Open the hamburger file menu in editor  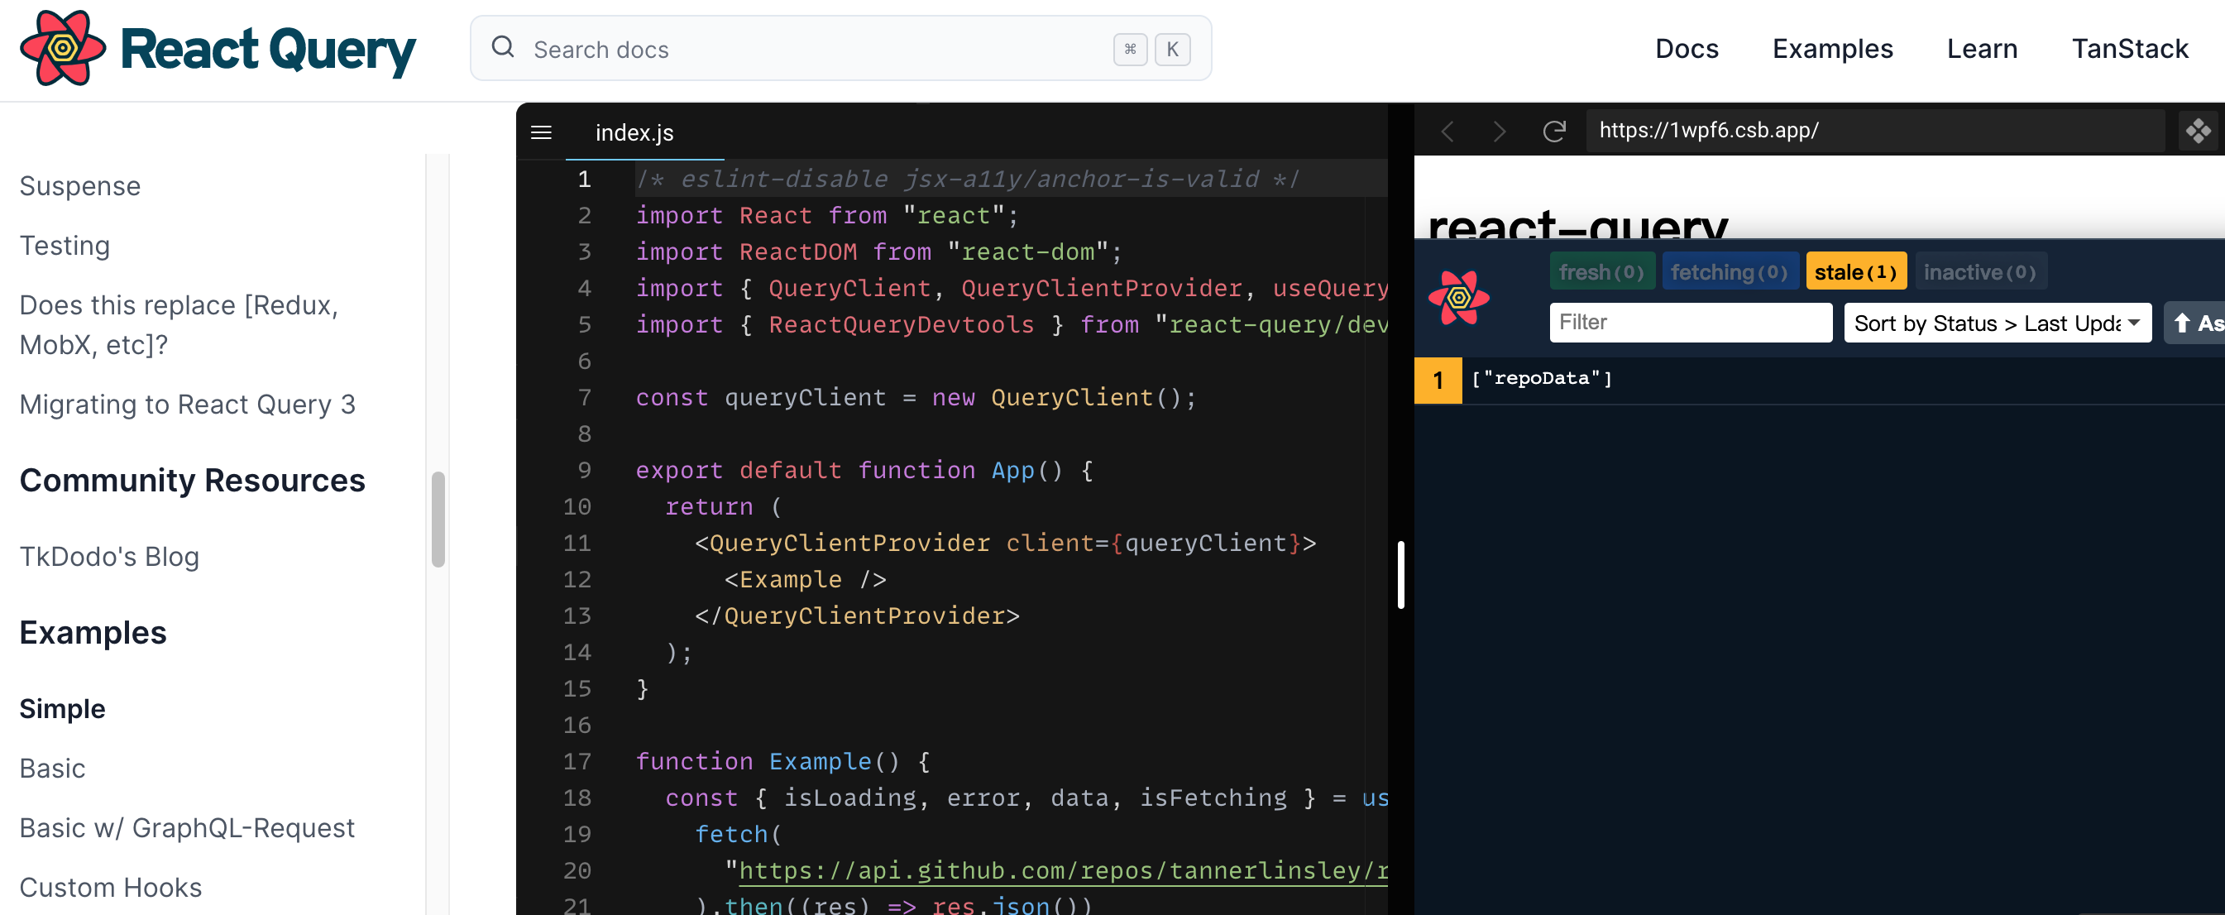[x=542, y=132]
